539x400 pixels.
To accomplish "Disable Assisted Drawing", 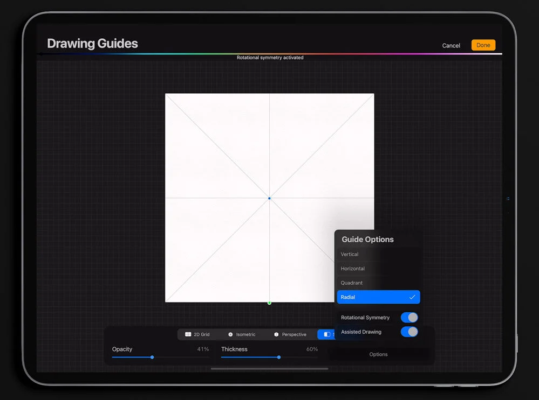I will click(x=410, y=332).
